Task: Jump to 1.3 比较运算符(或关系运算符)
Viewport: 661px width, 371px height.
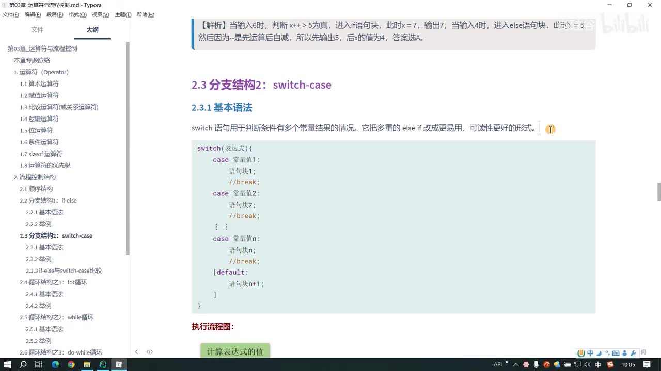Action: click(59, 107)
